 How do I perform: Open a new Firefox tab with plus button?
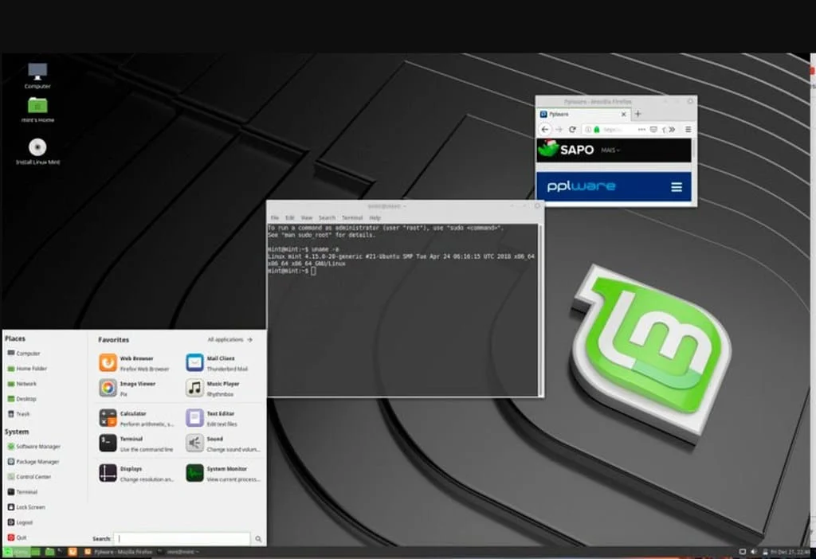tap(638, 114)
